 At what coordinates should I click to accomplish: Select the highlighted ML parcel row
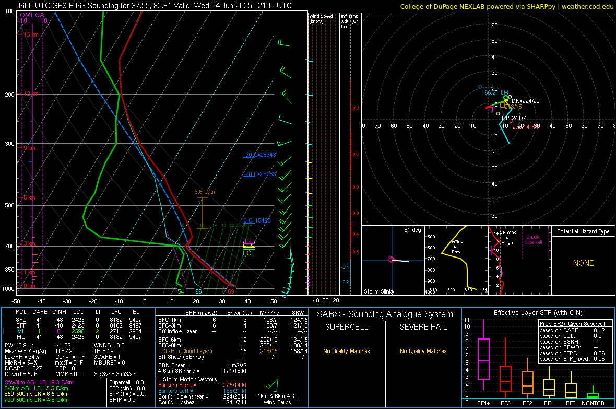click(78, 331)
